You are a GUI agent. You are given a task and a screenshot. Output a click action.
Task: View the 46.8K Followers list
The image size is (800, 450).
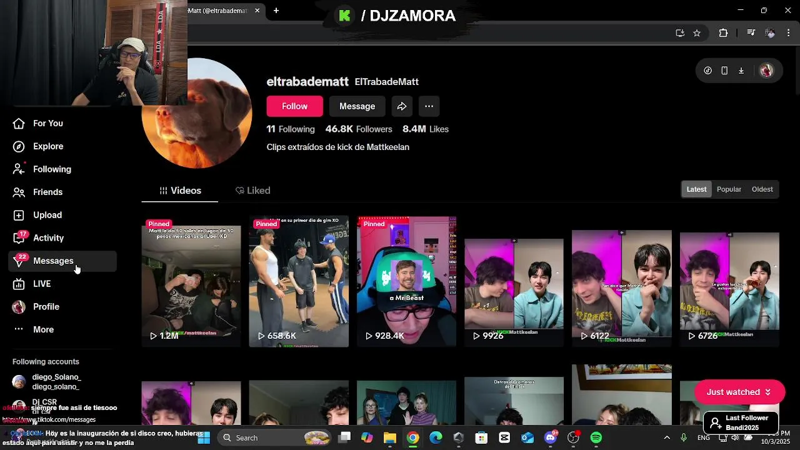359,129
